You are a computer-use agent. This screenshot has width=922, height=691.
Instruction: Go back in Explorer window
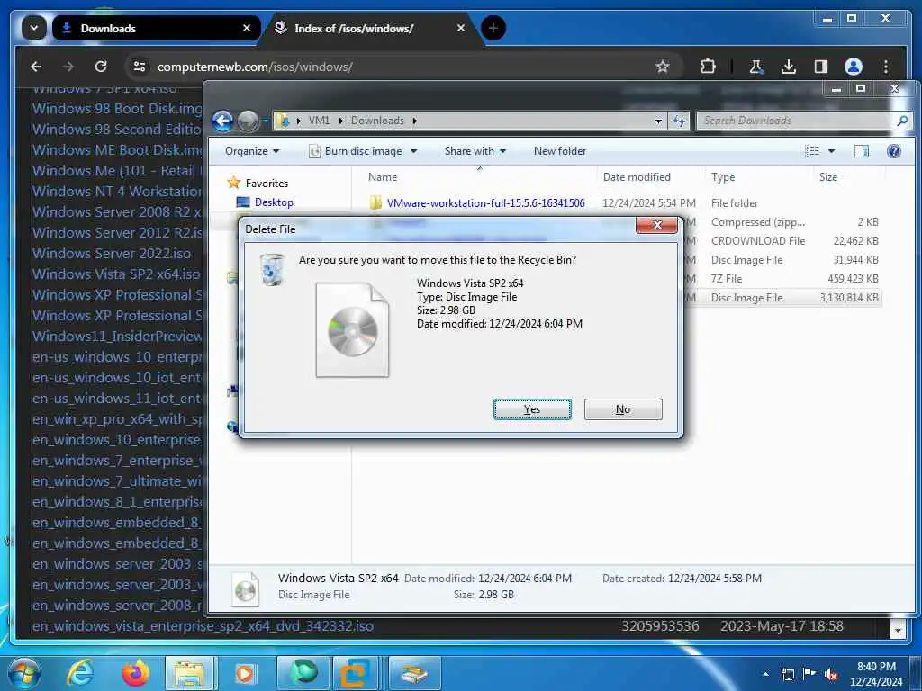click(x=222, y=121)
